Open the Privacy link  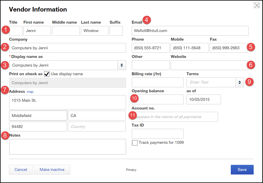[x=131, y=170]
